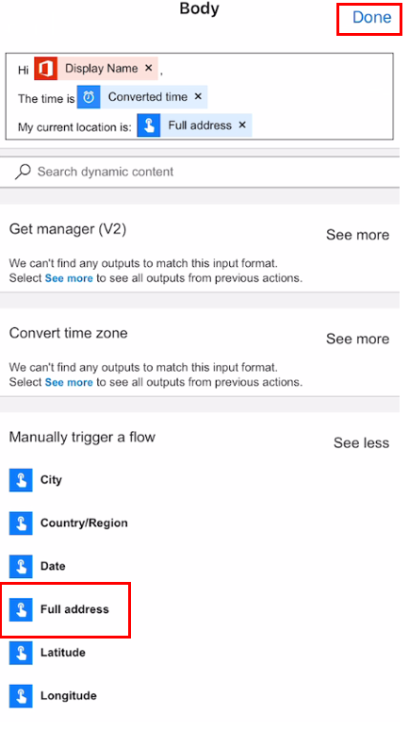Expand Get manager (V2) with See more
409x730 pixels.
coord(357,235)
